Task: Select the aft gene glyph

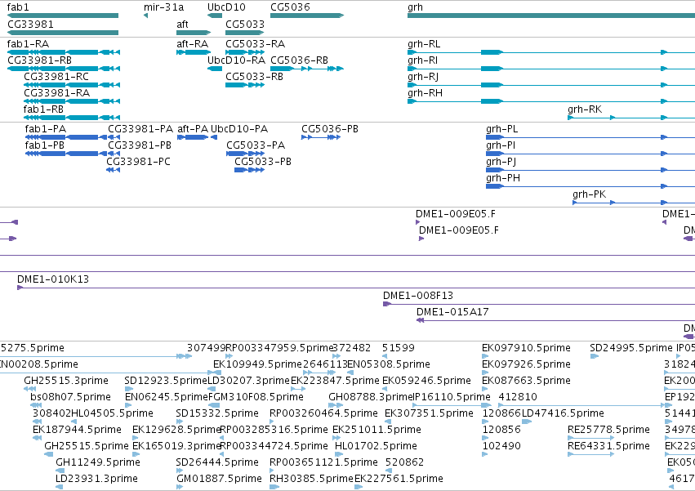Action: click(194, 33)
